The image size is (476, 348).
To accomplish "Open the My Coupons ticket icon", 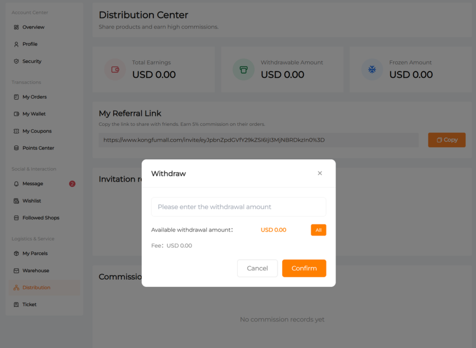I will pos(16,131).
